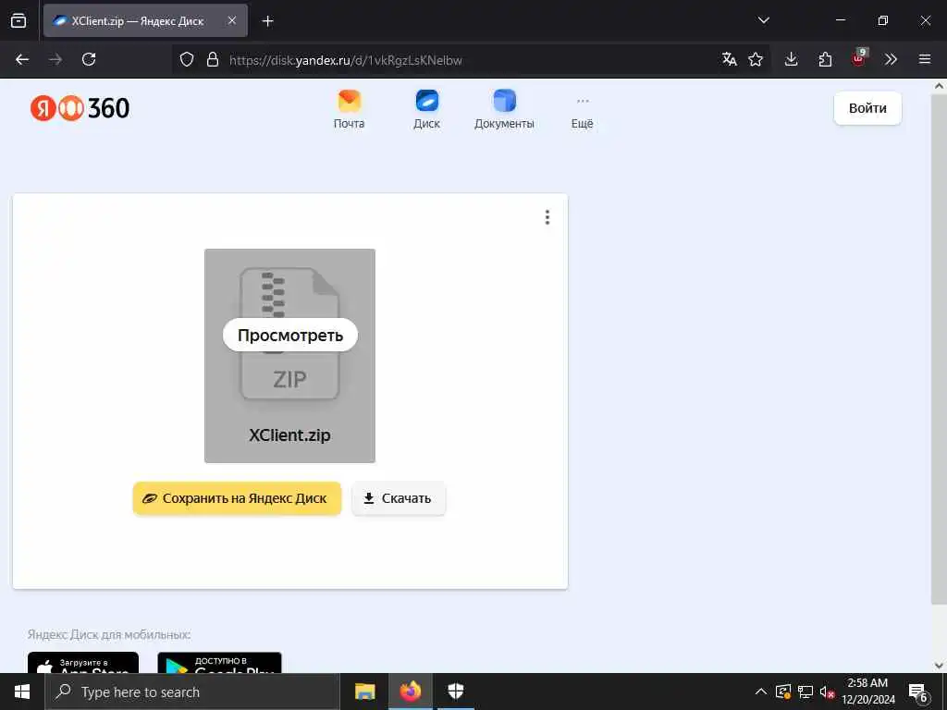Open the Почта mail service icon
This screenshot has height=710, width=947.
[349, 109]
